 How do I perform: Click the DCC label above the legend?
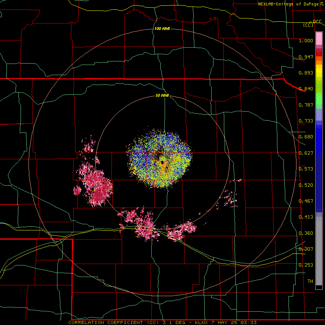click(x=317, y=22)
